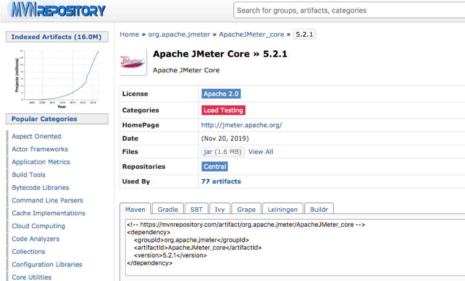
Task: Click the Apache JMeter Core » 5.2.1 title
Action: coord(220,54)
